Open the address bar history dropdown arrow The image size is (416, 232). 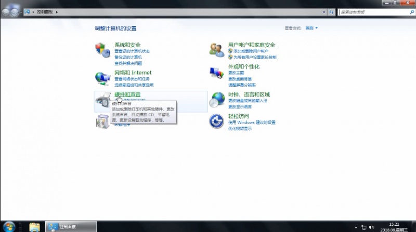[323, 12]
